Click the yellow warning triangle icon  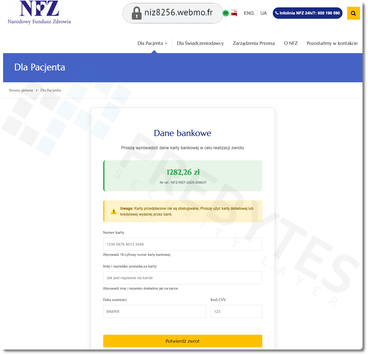[114, 211]
